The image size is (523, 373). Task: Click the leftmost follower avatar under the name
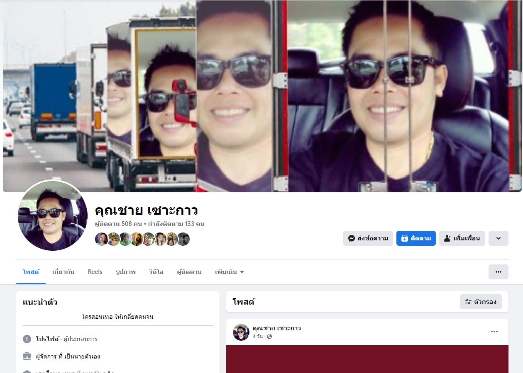coord(101,239)
